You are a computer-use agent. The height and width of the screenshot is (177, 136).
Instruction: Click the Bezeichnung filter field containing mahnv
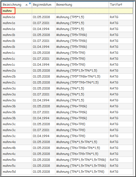(x=17, y=11)
